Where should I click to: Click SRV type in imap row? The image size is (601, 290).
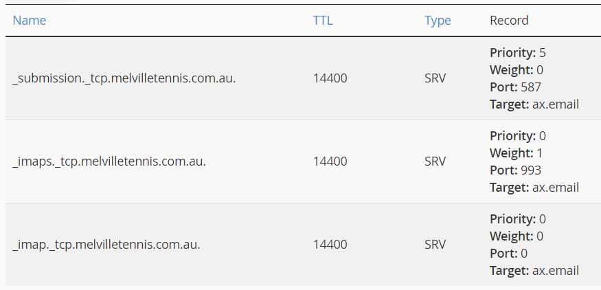(435, 245)
